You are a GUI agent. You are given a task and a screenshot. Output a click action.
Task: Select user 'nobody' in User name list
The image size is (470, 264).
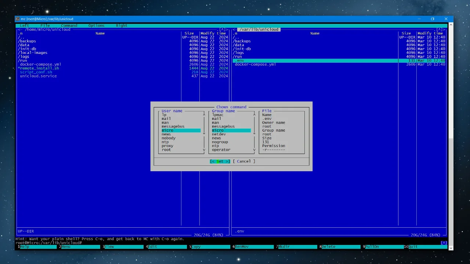(181, 138)
